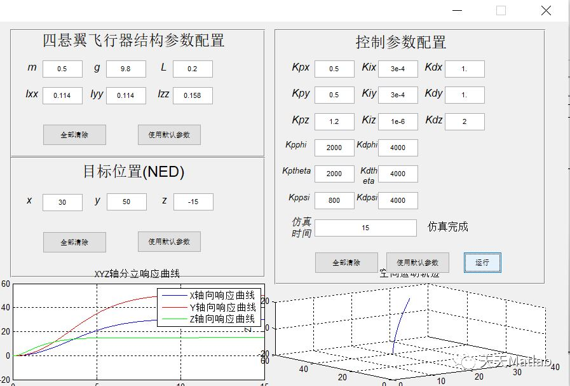This screenshot has width=570, height=386.
Task: Click the Izz inertia input field
Action: [193, 95]
